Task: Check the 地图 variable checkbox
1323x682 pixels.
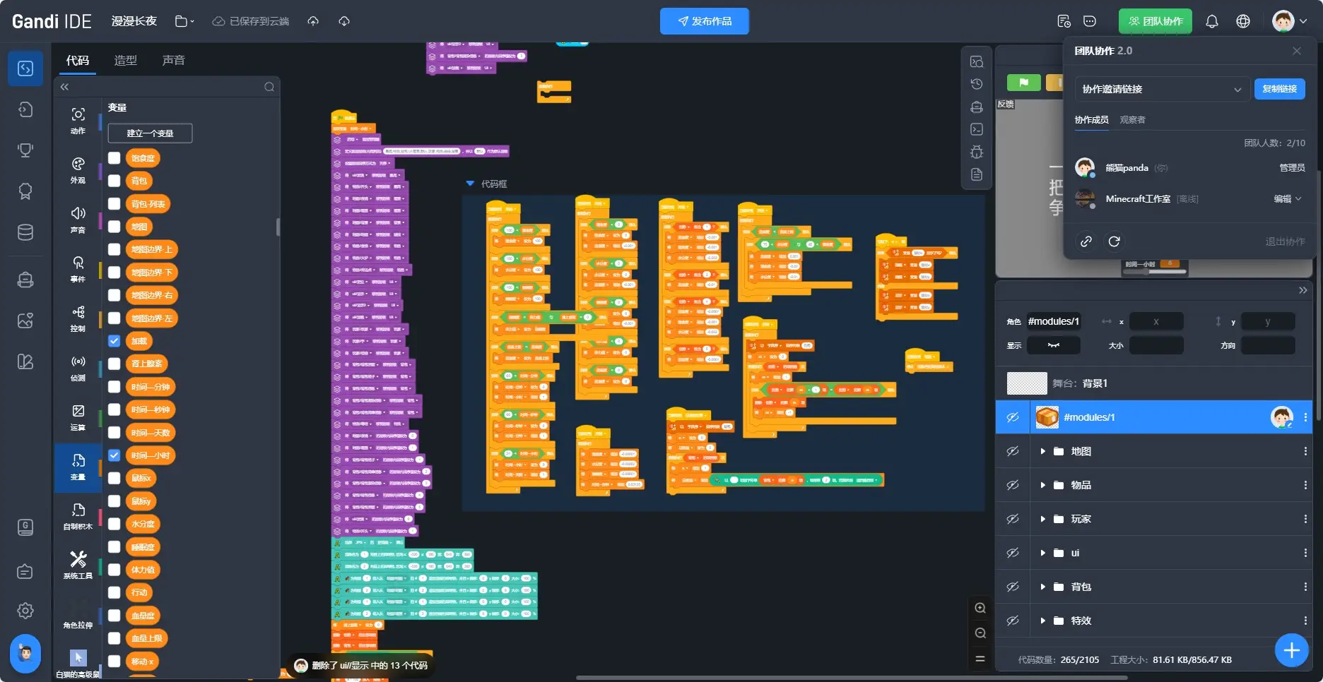Action: [114, 227]
